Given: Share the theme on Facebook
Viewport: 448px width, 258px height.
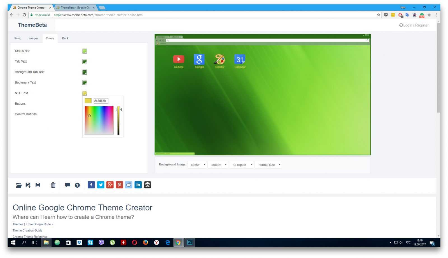Looking at the screenshot, I should pos(91,185).
